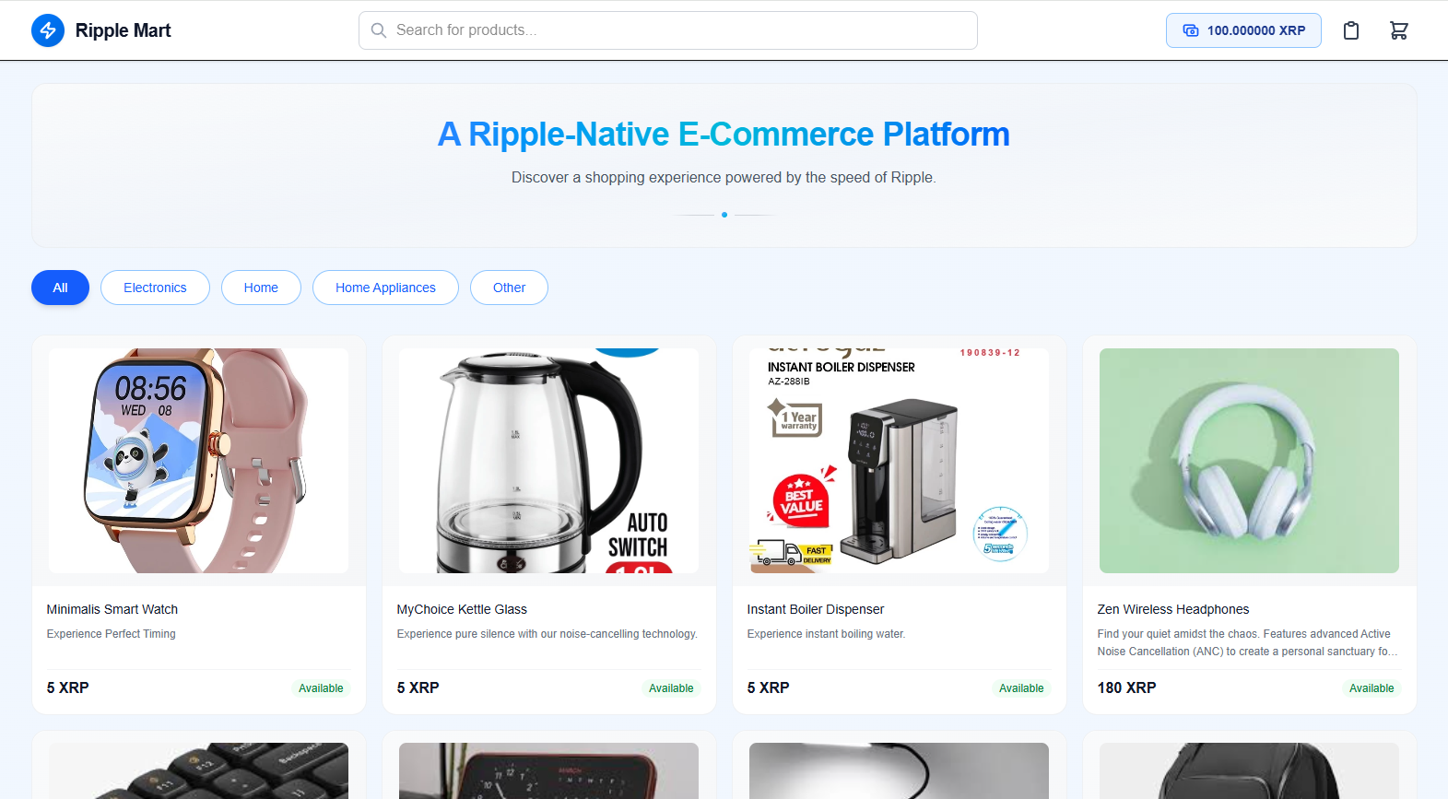The height and width of the screenshot is (799, 1448).
Task: Open the Minimalis Smart Watch image
Action: click(x=199, y=461)
